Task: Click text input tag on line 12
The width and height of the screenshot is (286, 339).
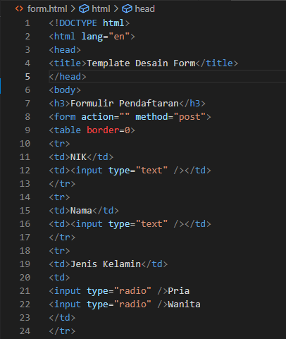Action: tap(128, 171)
